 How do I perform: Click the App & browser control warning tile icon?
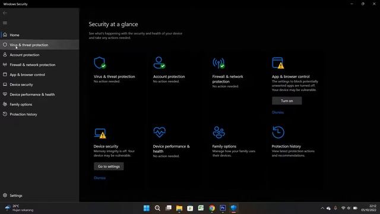point(278,63)
